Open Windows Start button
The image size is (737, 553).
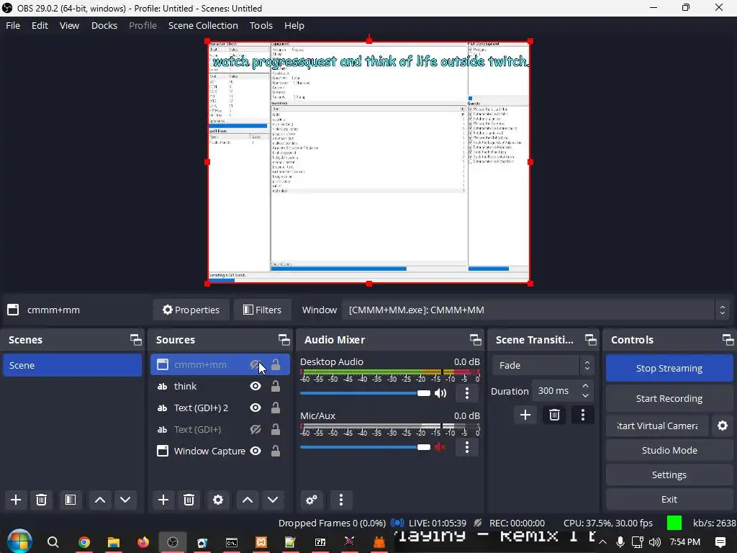[19, 541]
